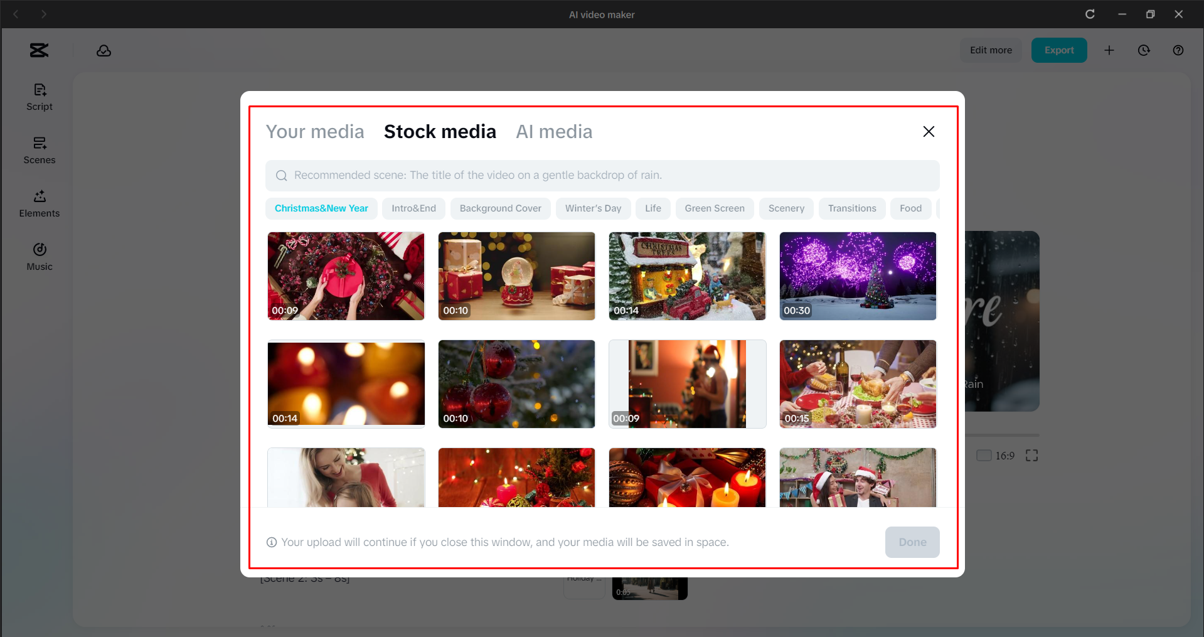Select the purple fireworks 00:30 clip
The width and height of the screenshot is (1204, 637).
tap(858, 276)
